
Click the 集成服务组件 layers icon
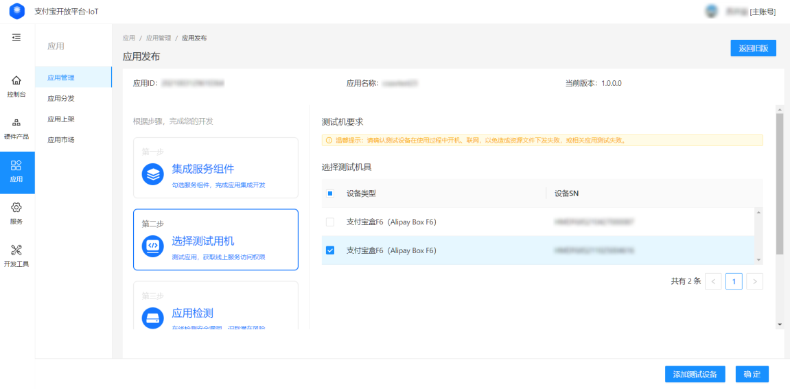point(152,174)
